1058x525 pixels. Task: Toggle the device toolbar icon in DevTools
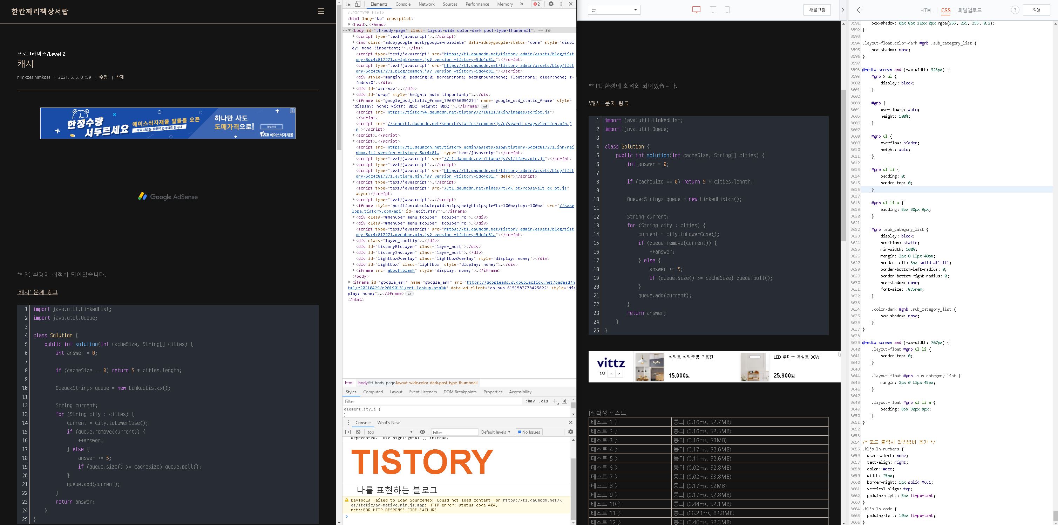(x=358, y=4)
